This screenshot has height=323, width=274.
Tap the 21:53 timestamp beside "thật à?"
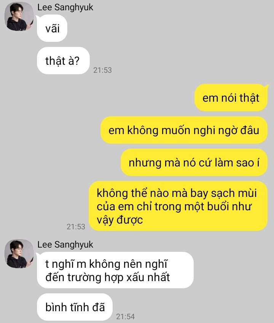click(x=102, y=70)
